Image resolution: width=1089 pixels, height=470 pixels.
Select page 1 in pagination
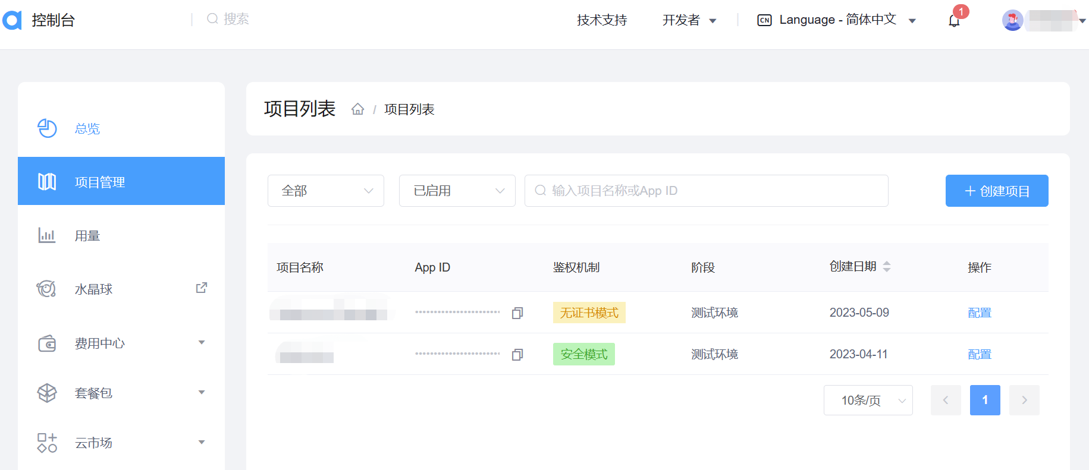[985, 400]
